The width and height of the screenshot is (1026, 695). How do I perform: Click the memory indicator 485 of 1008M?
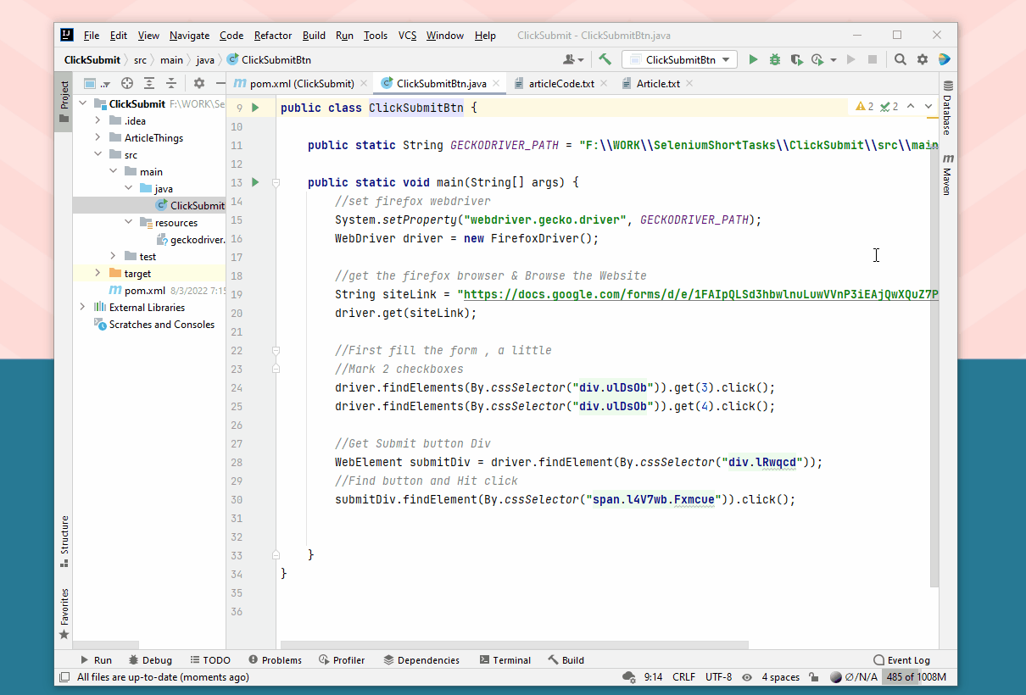(915, 677)
